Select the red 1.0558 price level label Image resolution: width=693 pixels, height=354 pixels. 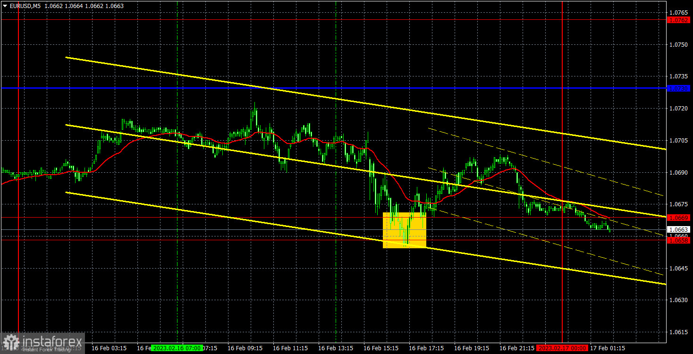pos(679,240)
